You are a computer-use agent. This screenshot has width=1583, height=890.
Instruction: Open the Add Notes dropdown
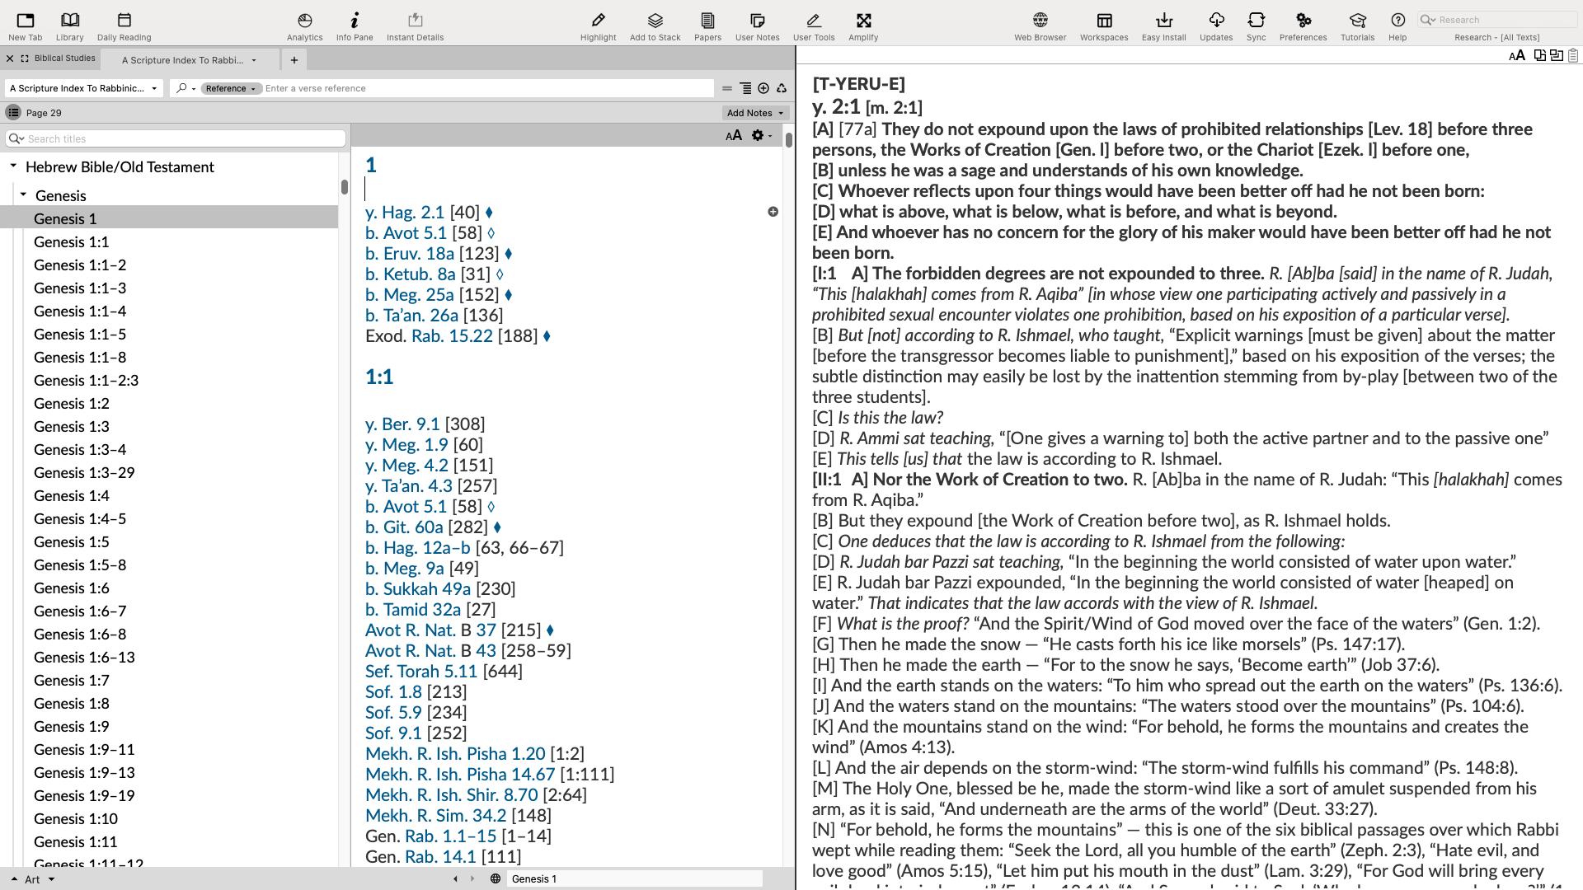(x=755, y=113)
